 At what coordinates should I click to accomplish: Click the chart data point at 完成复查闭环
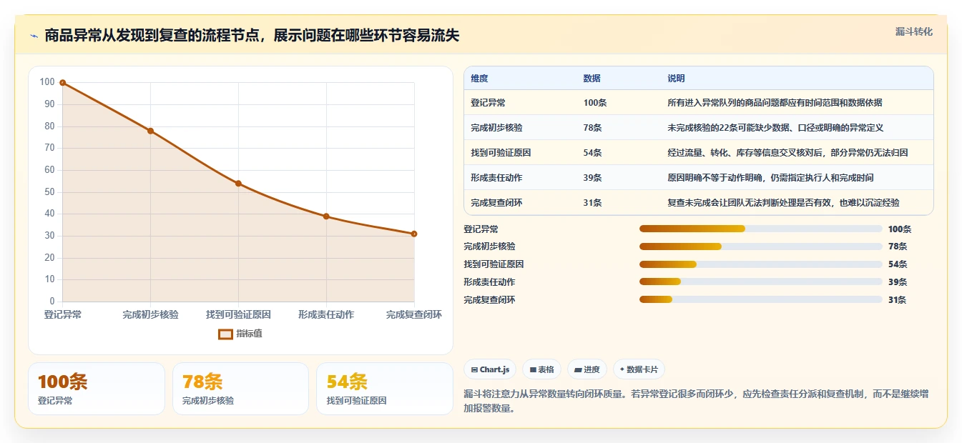414,234
